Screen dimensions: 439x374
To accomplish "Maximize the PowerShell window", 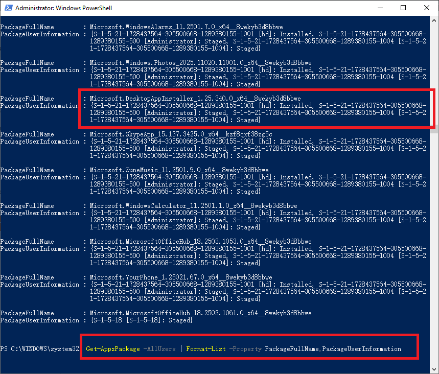I will [x=403, y=8].
